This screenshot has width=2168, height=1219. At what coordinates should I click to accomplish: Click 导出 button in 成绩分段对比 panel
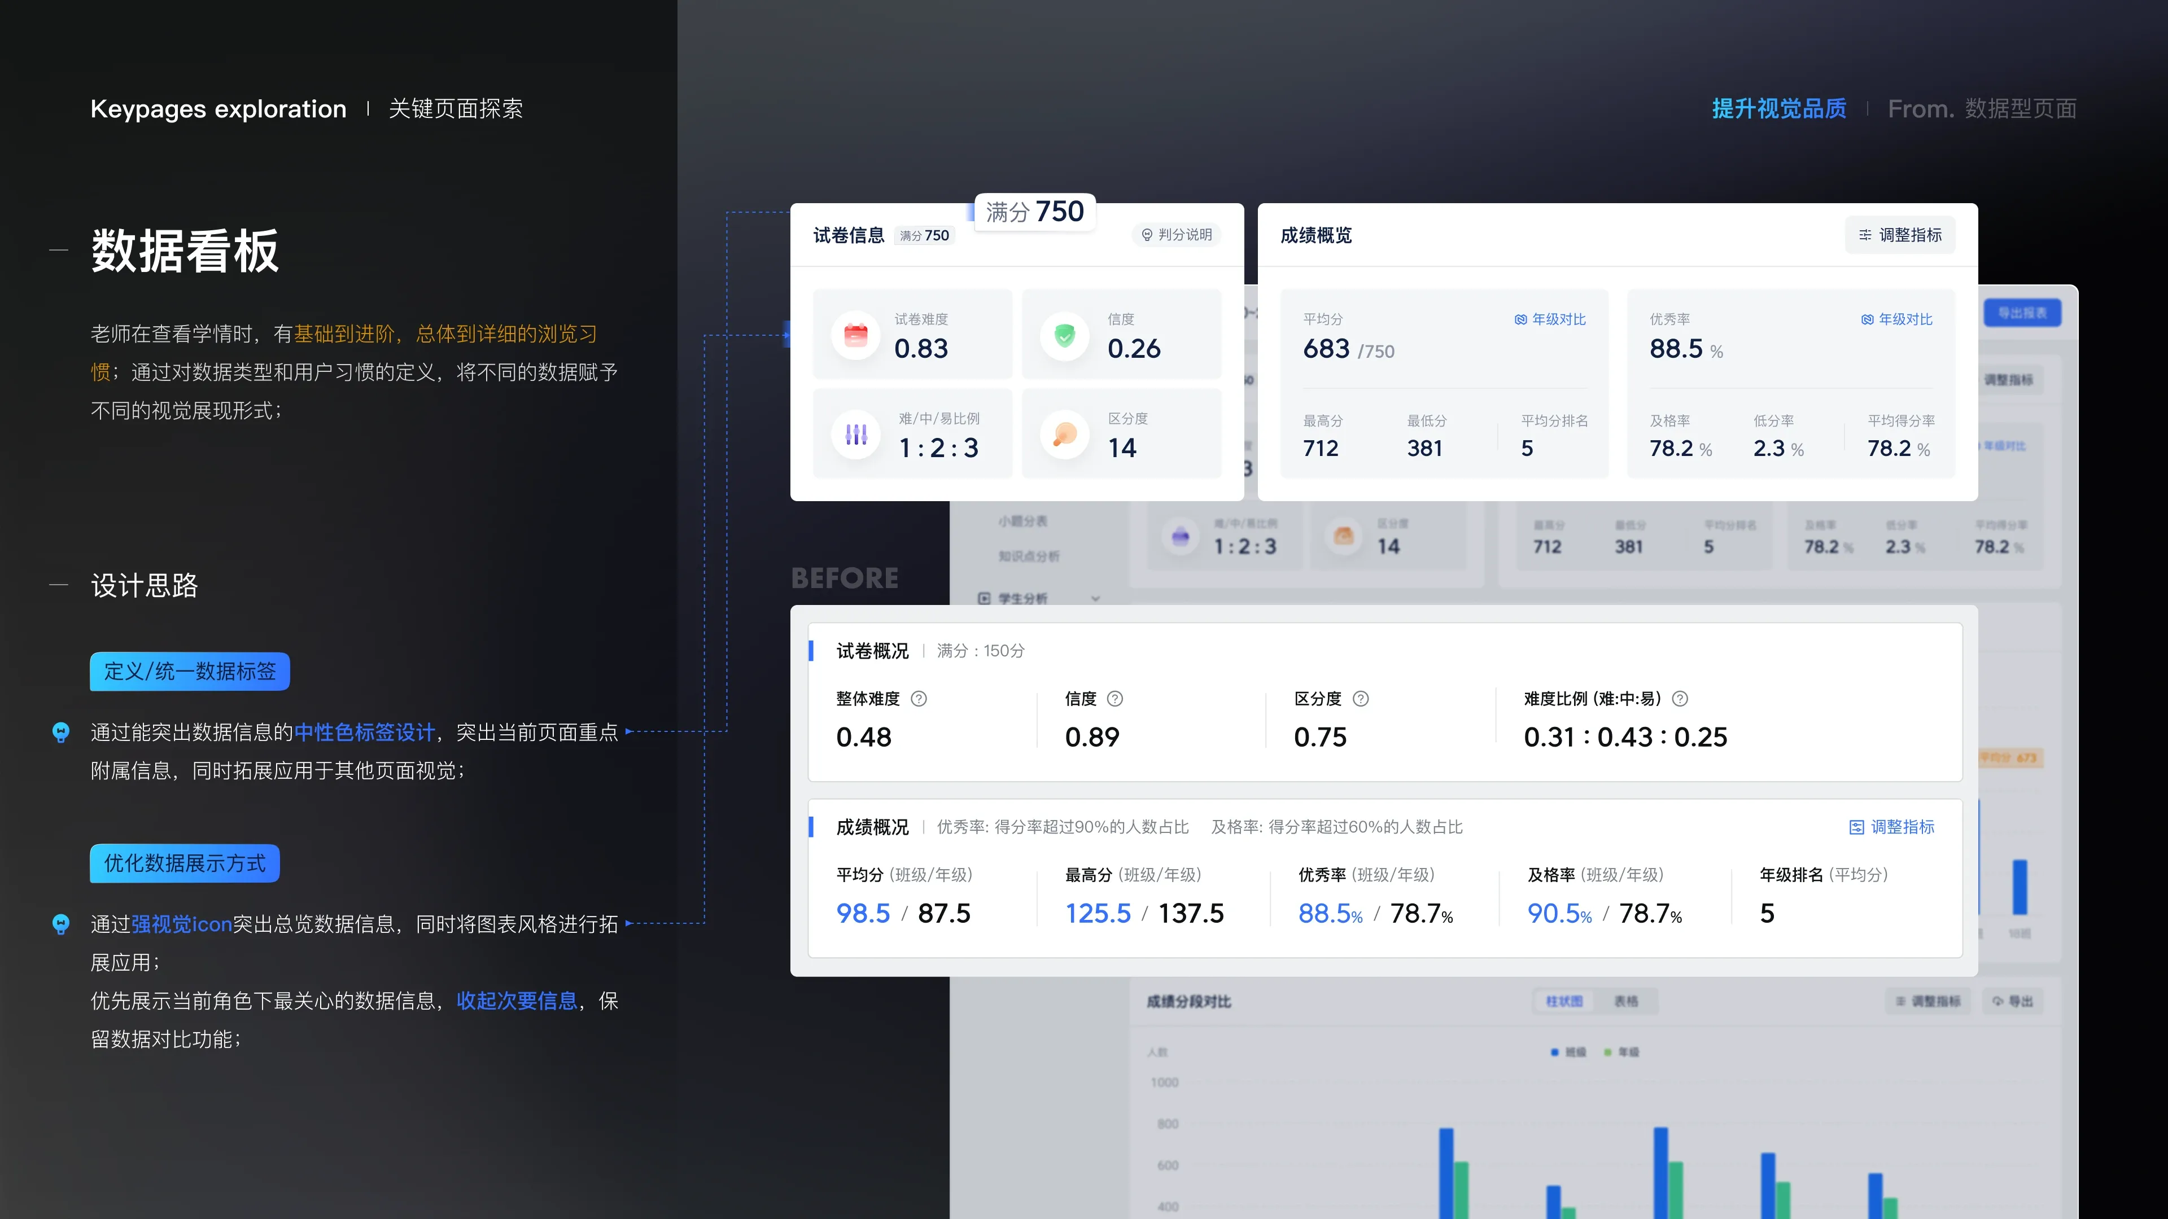pos(2012,1001)
